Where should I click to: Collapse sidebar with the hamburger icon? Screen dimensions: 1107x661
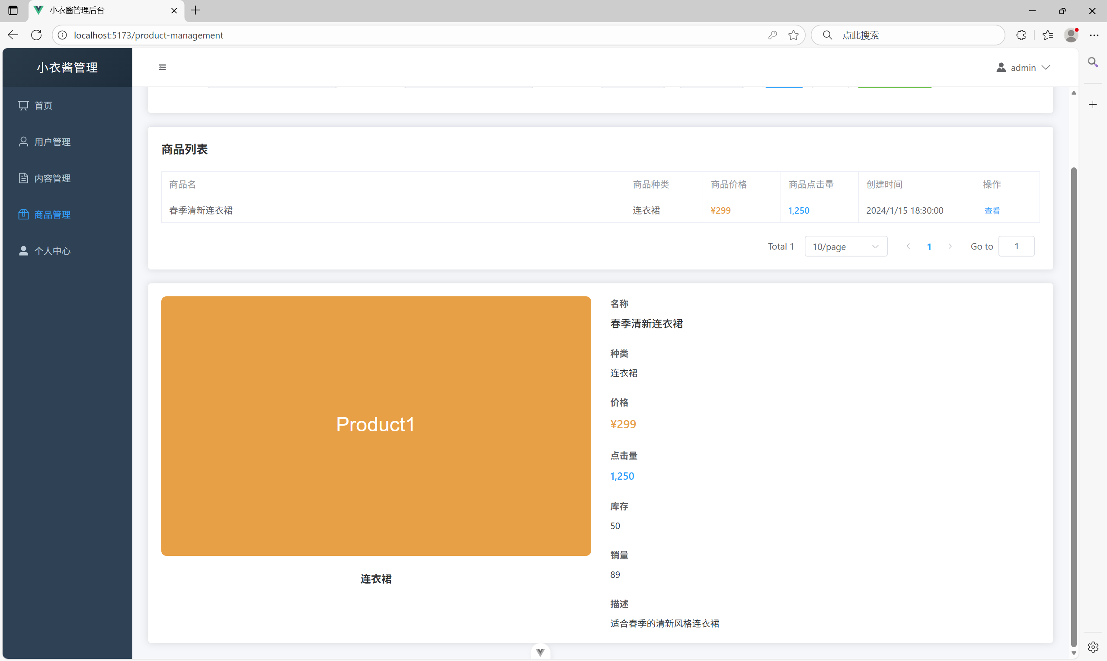coord(163,67)
